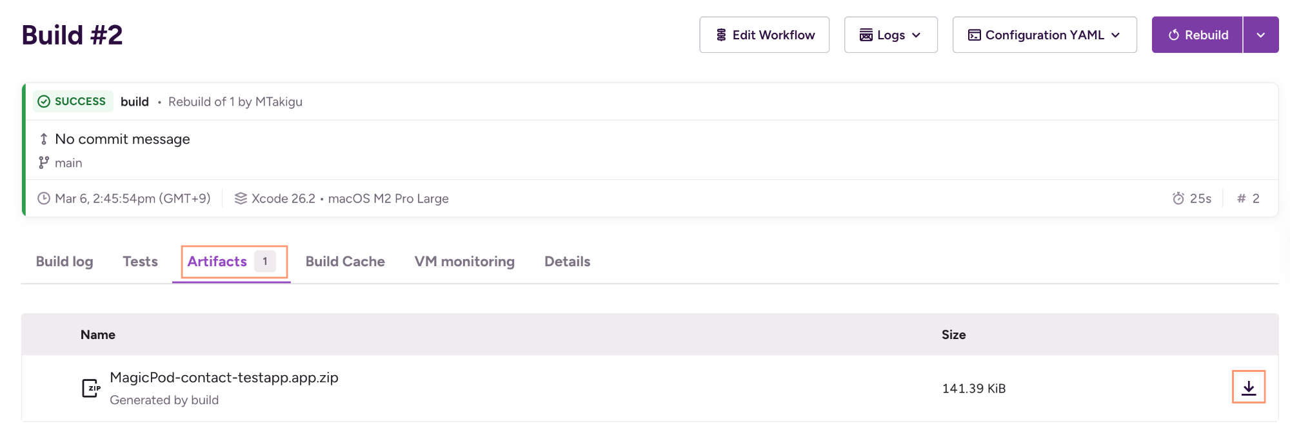Expand the Rebuild options arrow
1290x437 pixels.
pos(1260,35)
